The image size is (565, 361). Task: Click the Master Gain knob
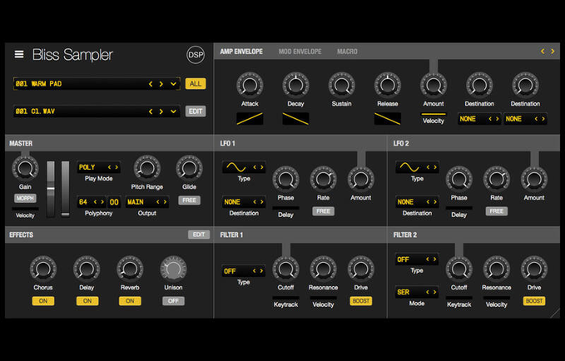click(x=25, y=168)
